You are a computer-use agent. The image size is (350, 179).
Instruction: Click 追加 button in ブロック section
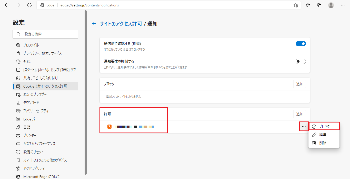pos(299,84)
